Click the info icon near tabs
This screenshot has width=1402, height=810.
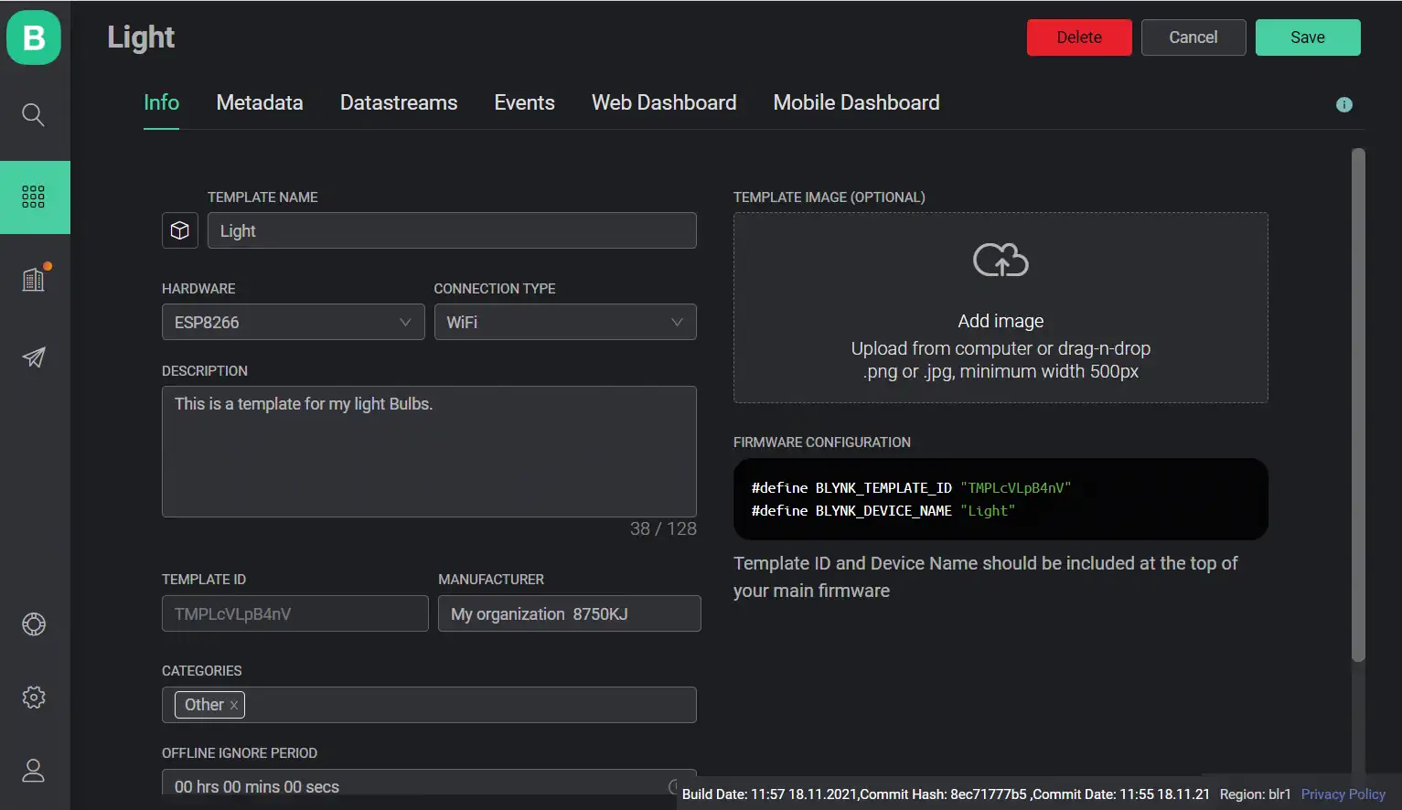click(x=1343, y=104)
